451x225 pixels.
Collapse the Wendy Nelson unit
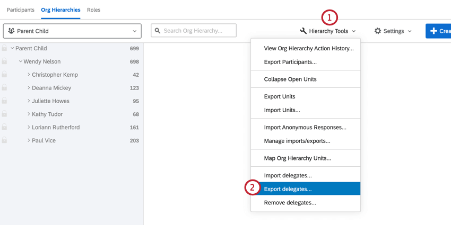tap(20, 61)
